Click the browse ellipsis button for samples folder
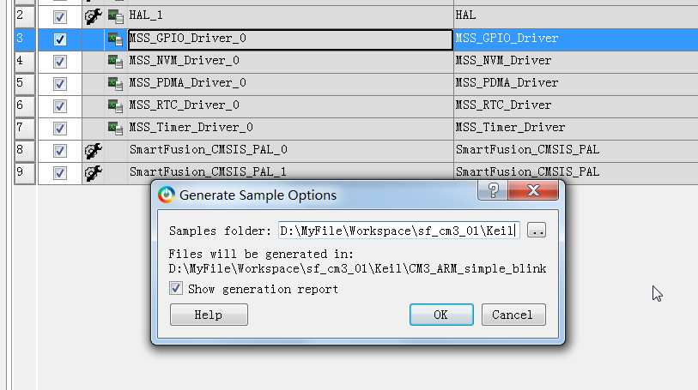This screenshot has width=698, height=390. point(537,230)
